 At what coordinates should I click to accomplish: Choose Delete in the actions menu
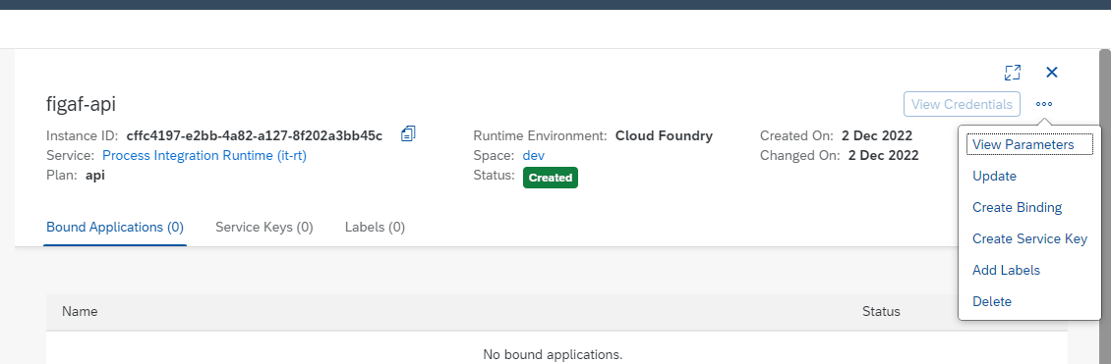pos(992,302)
